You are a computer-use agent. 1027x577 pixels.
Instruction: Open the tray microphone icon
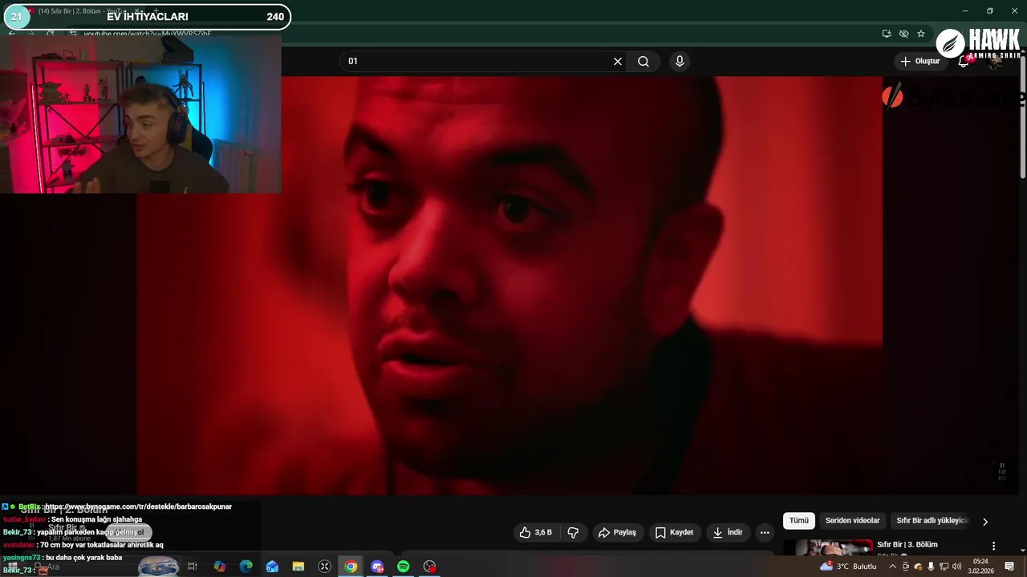(931, 567)
